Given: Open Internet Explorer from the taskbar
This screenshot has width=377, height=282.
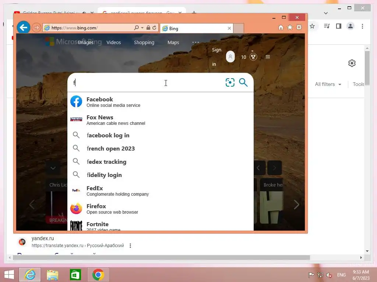Looking at the screenshot, I should (30, 275).
